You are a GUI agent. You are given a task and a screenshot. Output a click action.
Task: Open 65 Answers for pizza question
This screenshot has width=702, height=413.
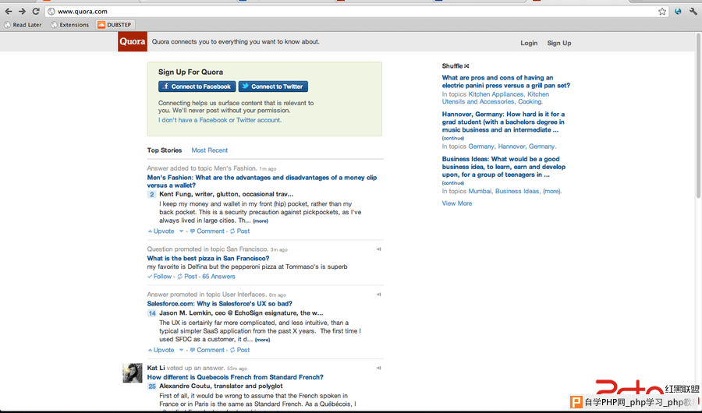[218, 277]
